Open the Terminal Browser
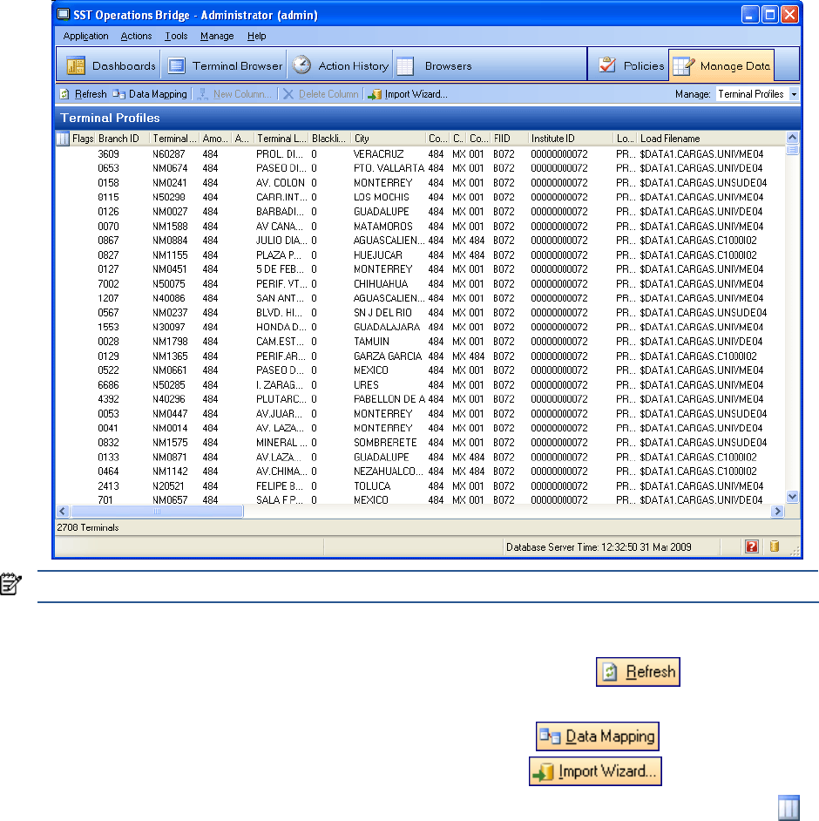The image size is (819, 821). point(226,65)
